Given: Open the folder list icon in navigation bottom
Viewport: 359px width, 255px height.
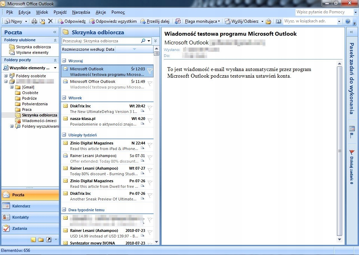Looking at the screenshot, I should coord(41,240).
